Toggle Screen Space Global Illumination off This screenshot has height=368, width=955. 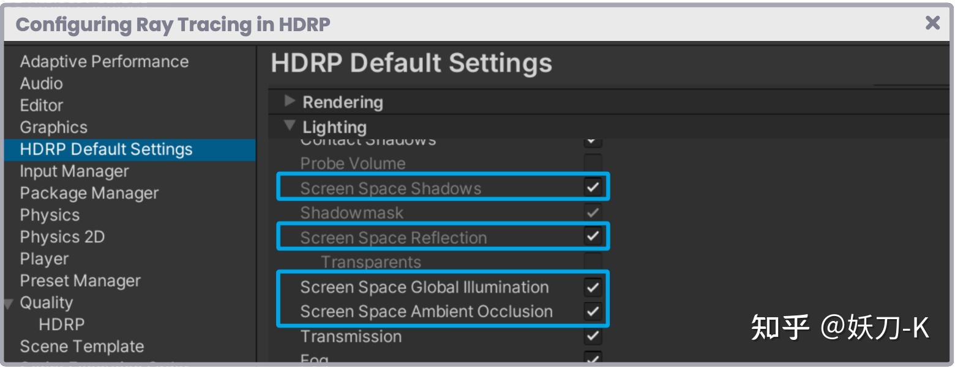(x=592, y=287)
